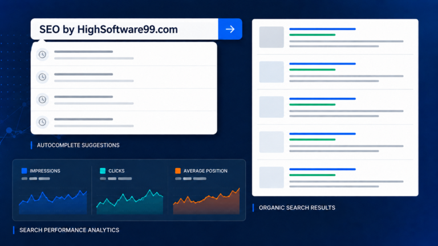This screenshot has height=246, width=438.
Task: Click the first search result's blue title link
Action: click(322, 28)
